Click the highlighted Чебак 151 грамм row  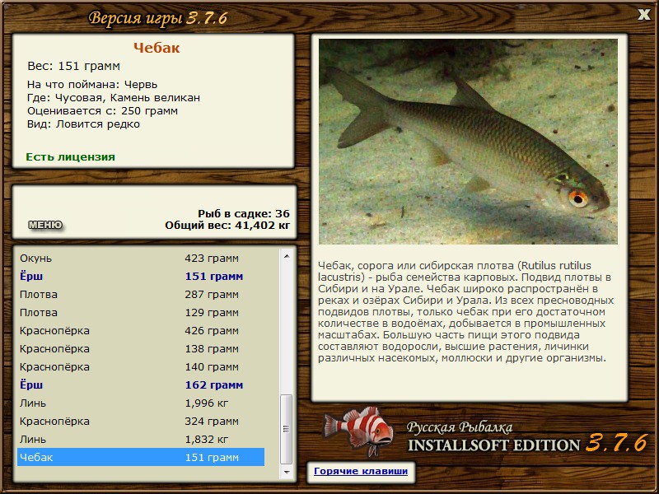(141, 457)
